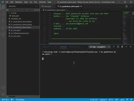Image resolution: width=134 pixels, height=101 pixels.
Task: Switch to the tasks.json editor tab
Action: (x=47, y=6)
